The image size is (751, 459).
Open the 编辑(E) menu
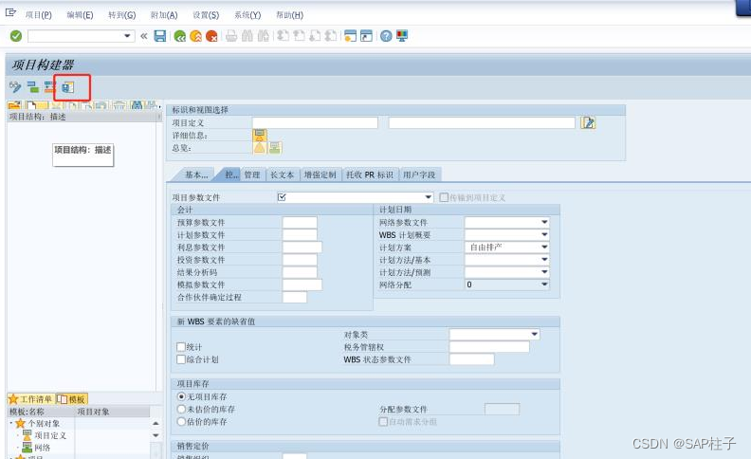(x=80, y=15)
